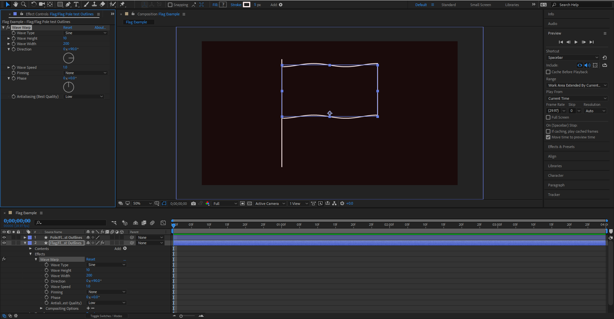This screenshot has width=614, height=319.
Task: Hide the Pole/Fl..st Outlines layer
Action: pyautogui.click(x=4, y=237)
